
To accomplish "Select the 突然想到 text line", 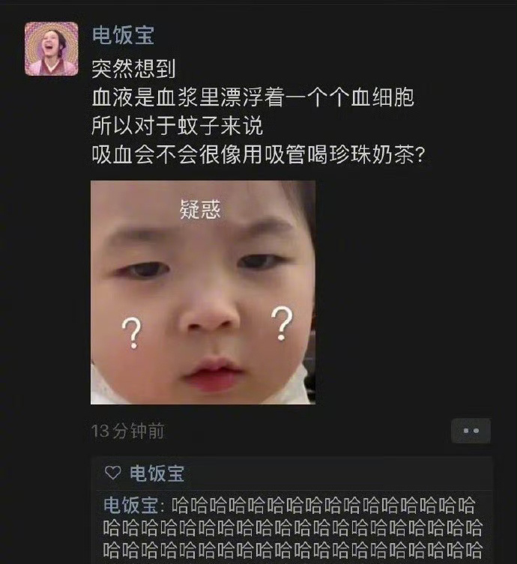I will coord(134,69).
